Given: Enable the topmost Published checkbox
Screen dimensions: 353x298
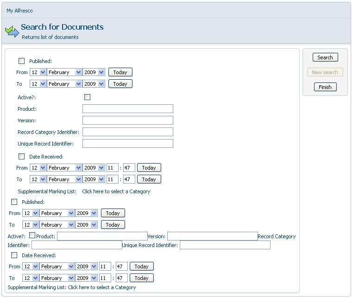Looking at the screenshot, I should coord(22,61).
